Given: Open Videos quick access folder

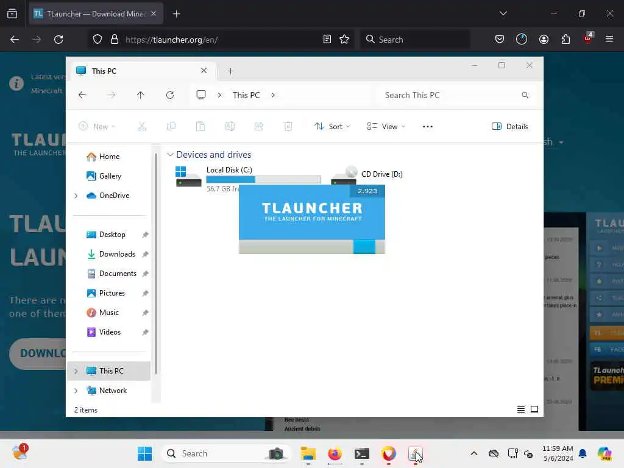Looking at the screenshot, I should [x=110, y=332].
